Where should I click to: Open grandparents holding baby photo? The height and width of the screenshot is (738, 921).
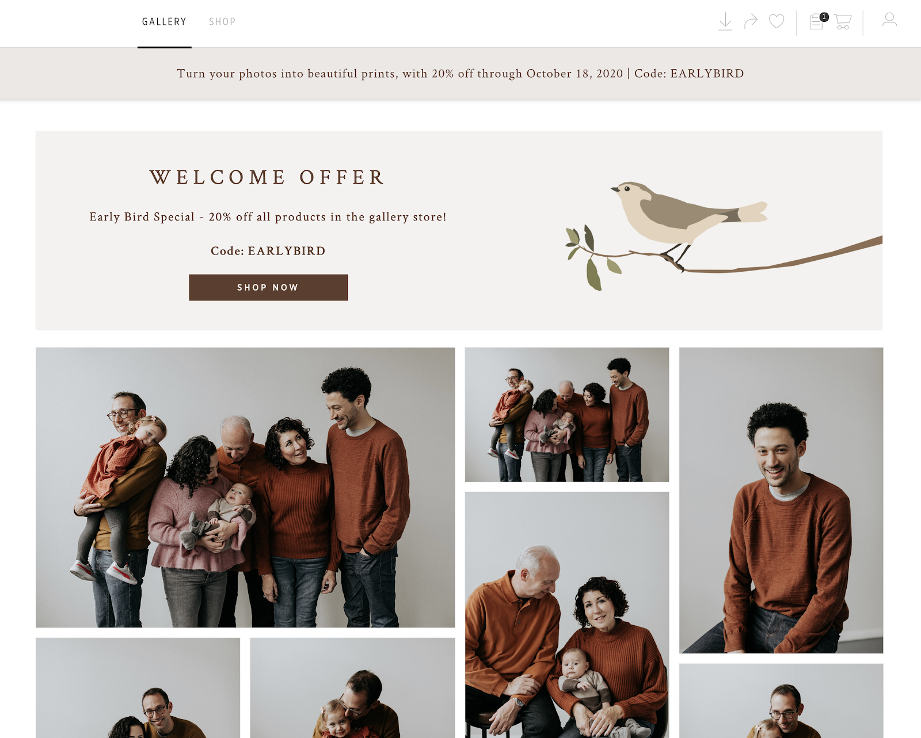click(x=567, y=615)
